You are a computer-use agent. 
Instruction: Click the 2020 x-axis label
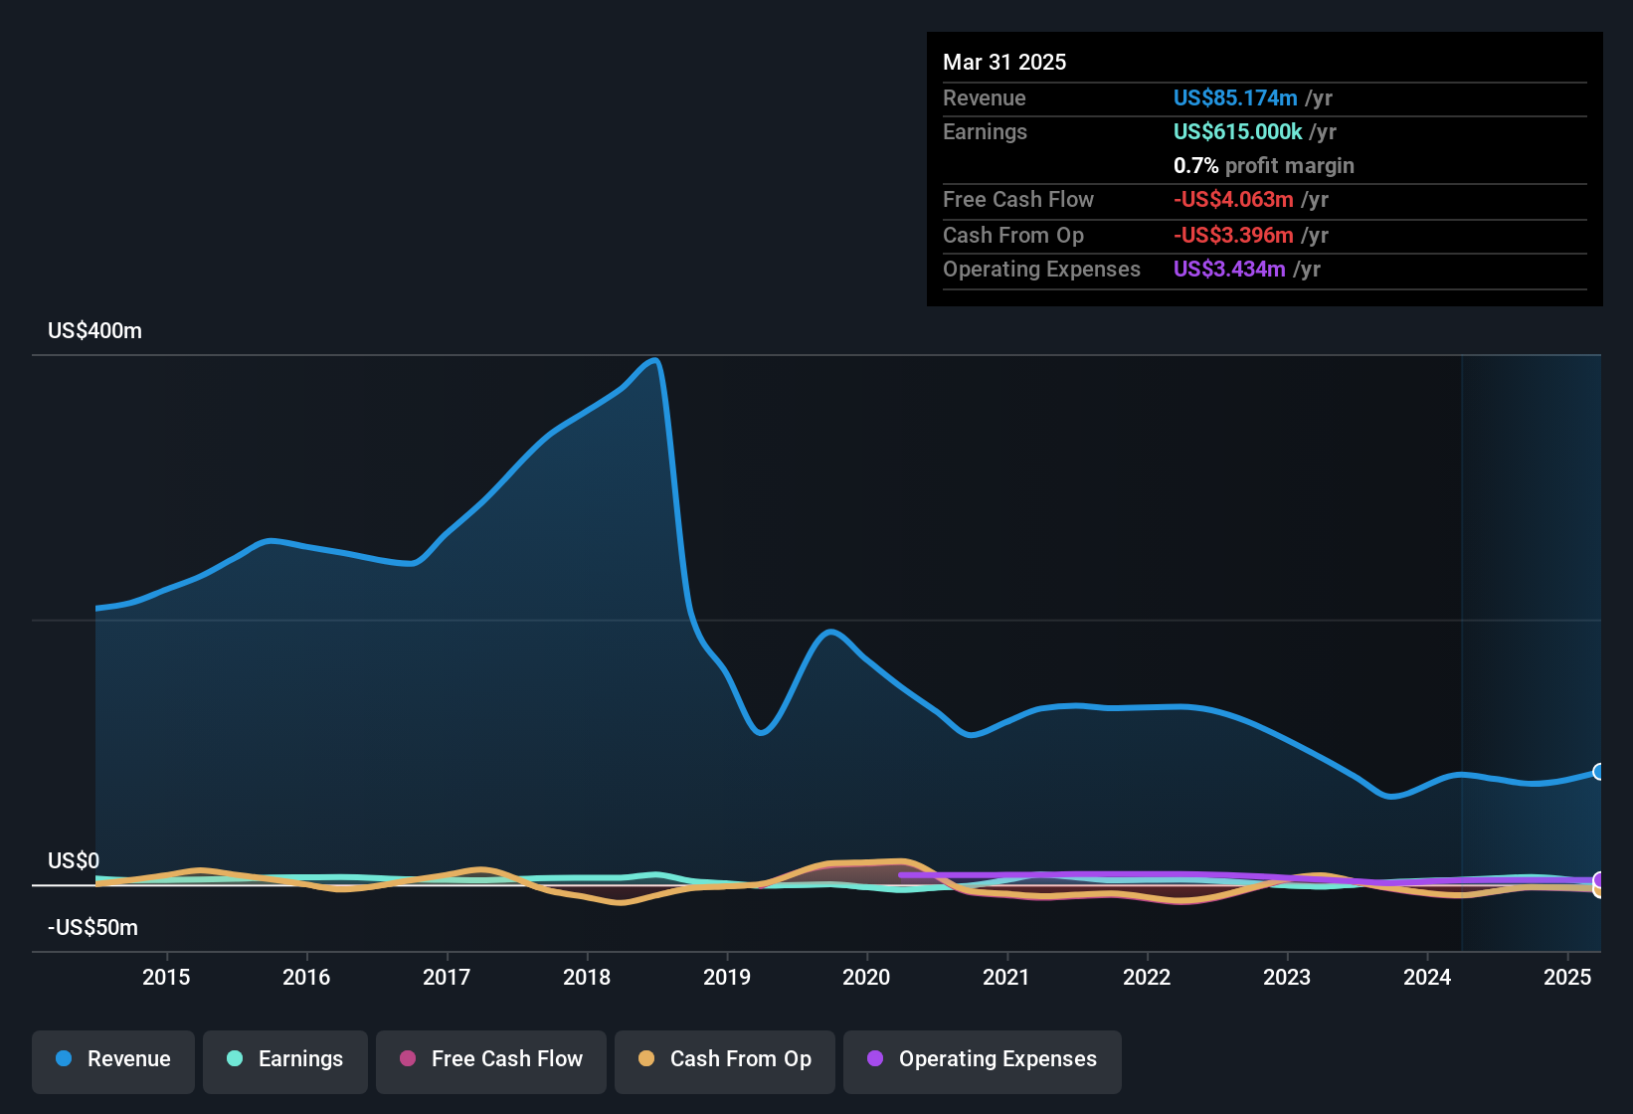coord(866,977)
